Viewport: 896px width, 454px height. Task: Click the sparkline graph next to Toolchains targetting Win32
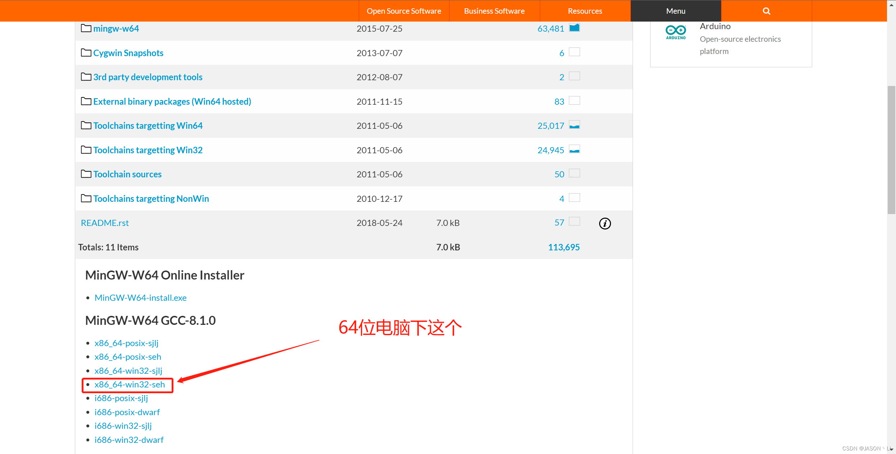click(x=575, y=149)
